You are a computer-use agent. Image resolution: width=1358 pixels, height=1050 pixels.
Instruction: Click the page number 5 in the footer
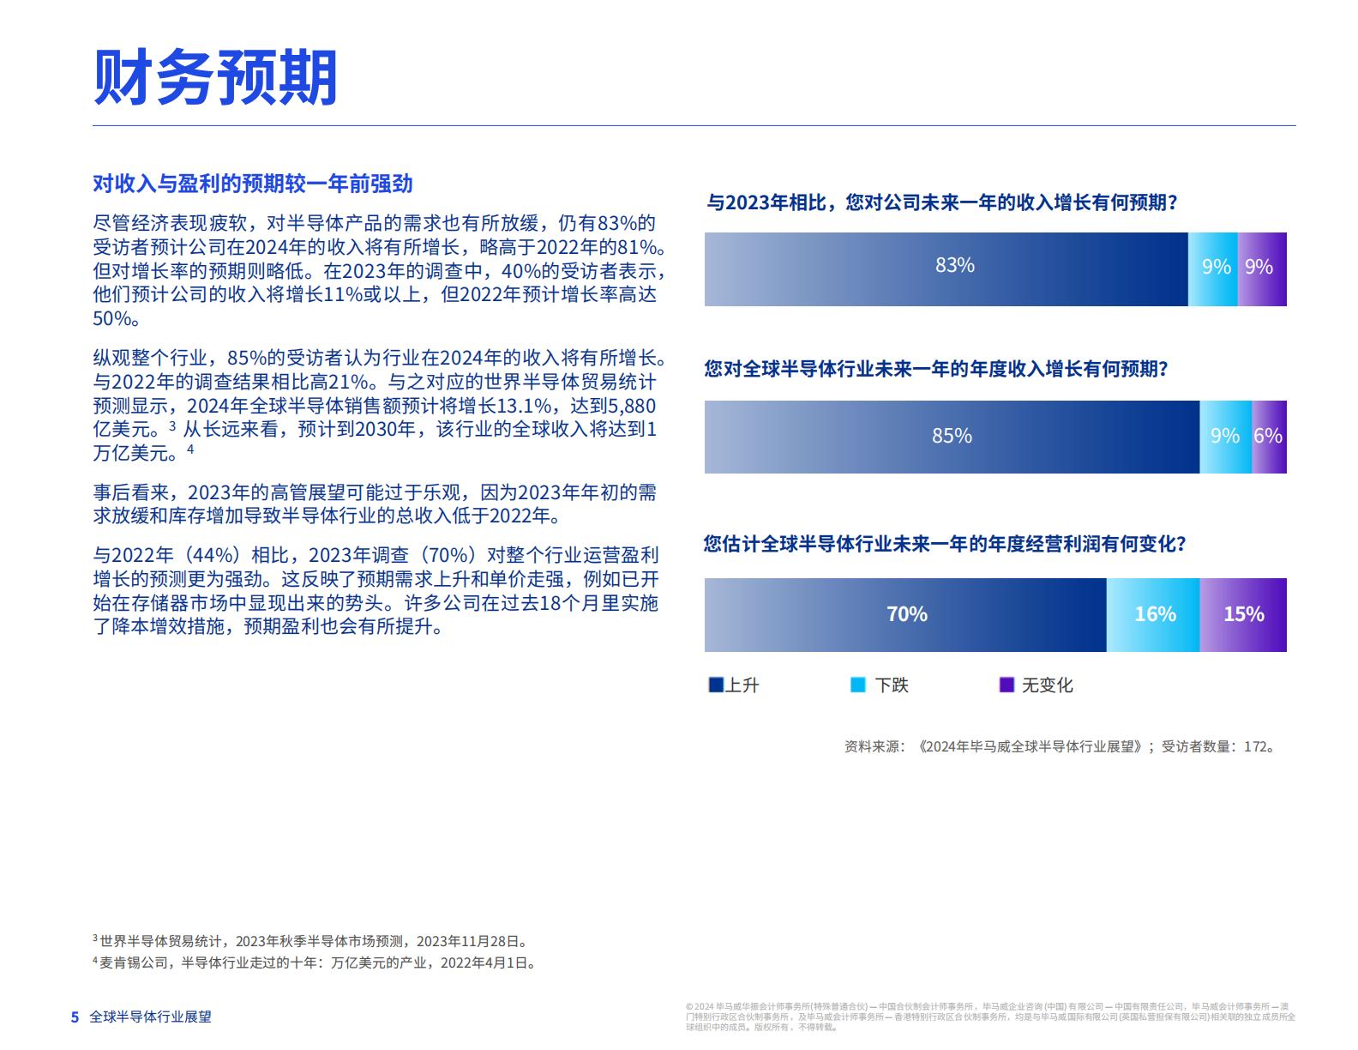point(75,1017)
